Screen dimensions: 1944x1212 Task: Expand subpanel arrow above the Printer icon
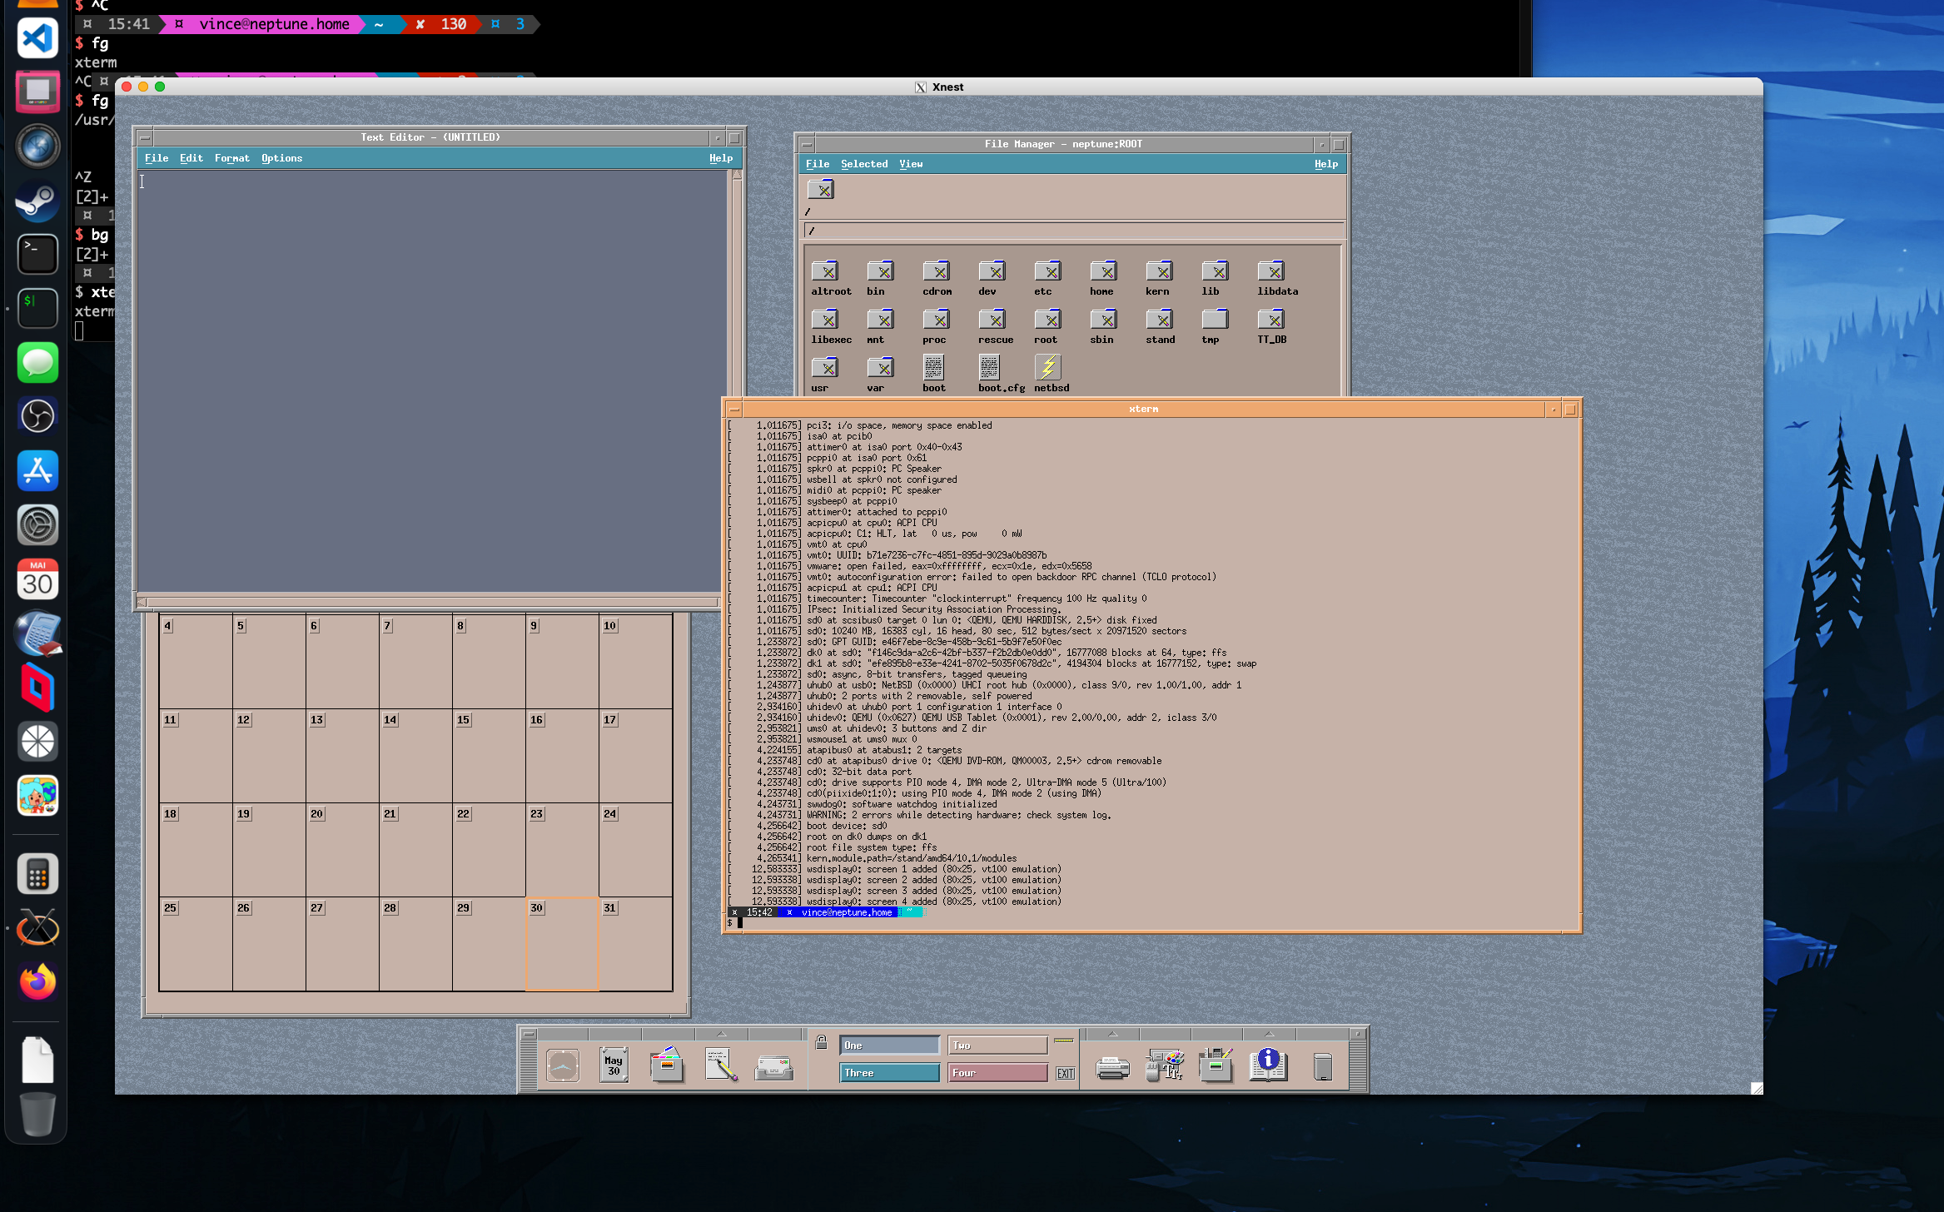click(1112, 1034)
